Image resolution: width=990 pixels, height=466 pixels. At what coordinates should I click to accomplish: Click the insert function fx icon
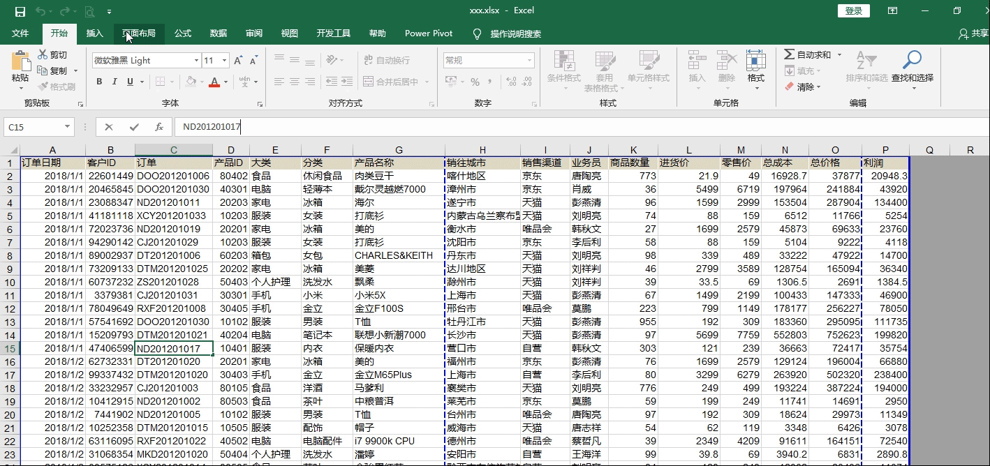tap(159, 127)
